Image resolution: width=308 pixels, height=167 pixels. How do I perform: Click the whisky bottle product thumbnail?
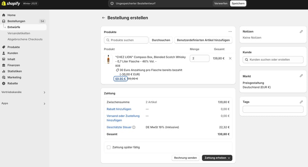(108, 59)
